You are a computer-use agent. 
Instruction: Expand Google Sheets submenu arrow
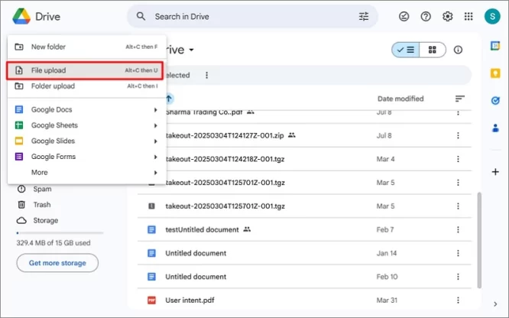click(155, 125)
